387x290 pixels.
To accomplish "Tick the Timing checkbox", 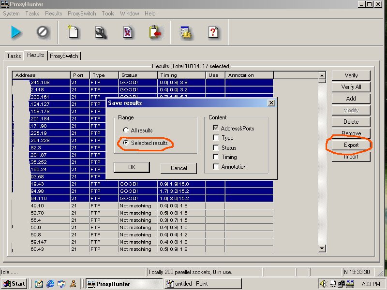I will [216, 157].
